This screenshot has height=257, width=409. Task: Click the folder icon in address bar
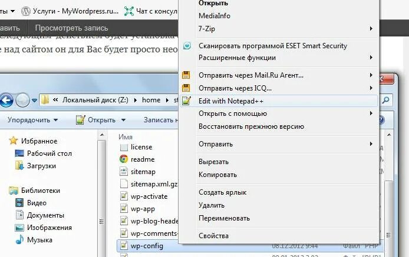(x=45, y=100)
